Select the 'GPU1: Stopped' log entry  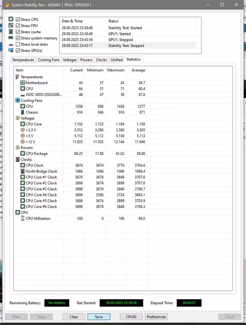tap(128, 40)
